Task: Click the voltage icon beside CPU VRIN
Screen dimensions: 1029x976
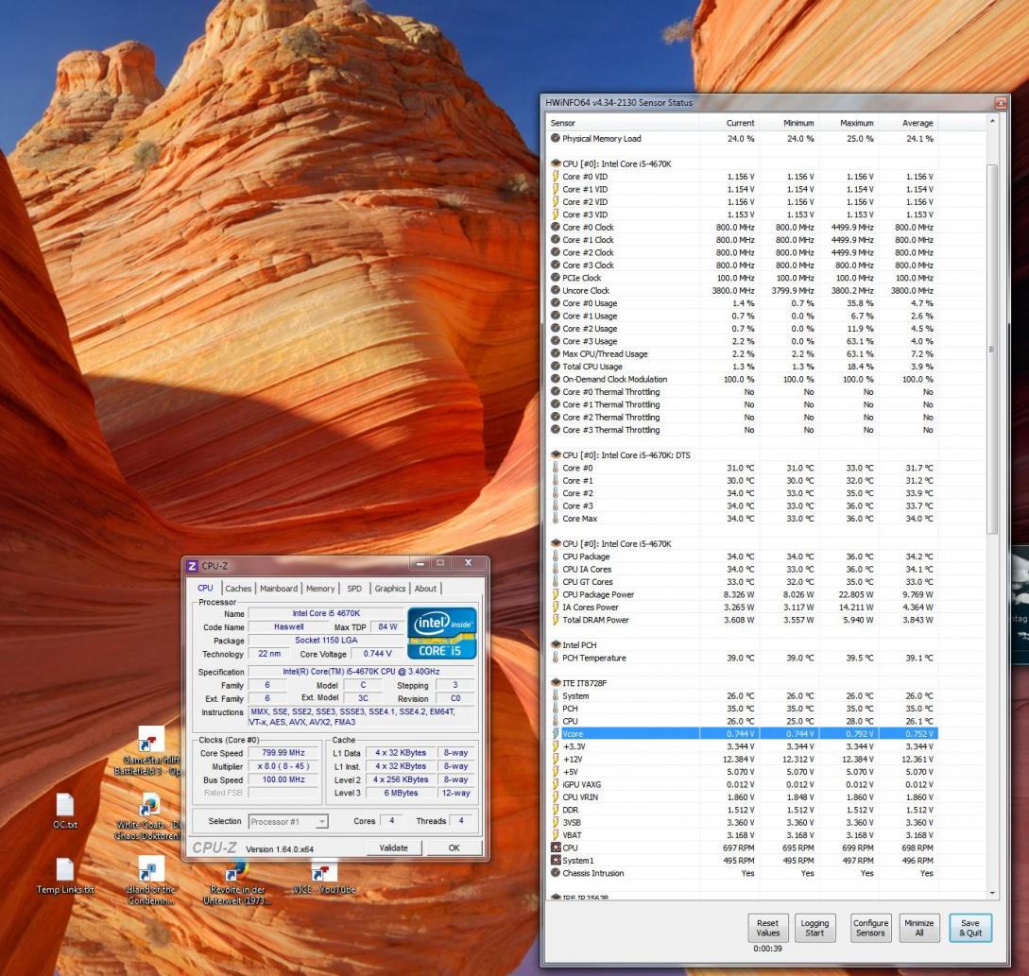Action: point(556,796)
